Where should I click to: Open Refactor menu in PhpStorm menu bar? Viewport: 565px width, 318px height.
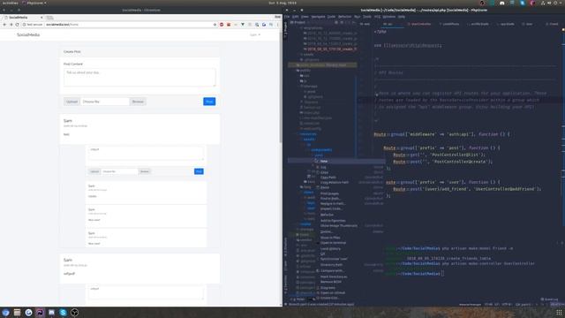click(x=344, y=17)
